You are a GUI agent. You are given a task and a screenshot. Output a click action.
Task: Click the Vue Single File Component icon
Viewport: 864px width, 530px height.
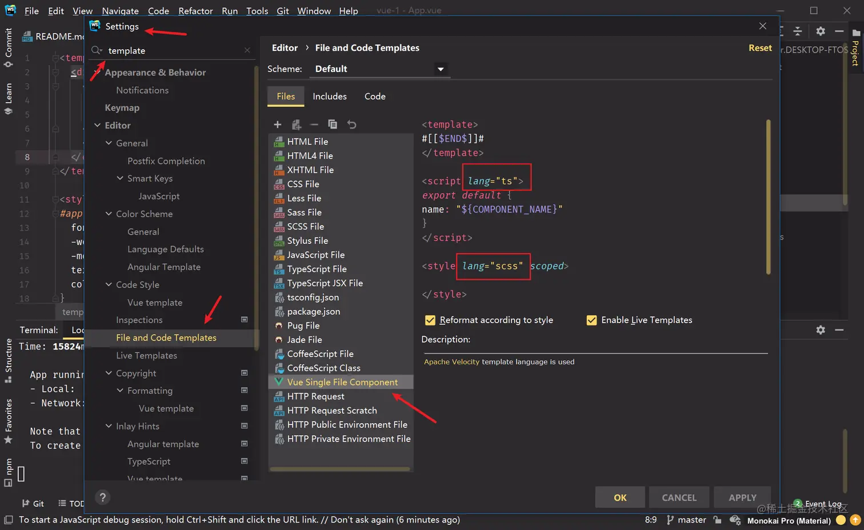[x=279, y=382]
